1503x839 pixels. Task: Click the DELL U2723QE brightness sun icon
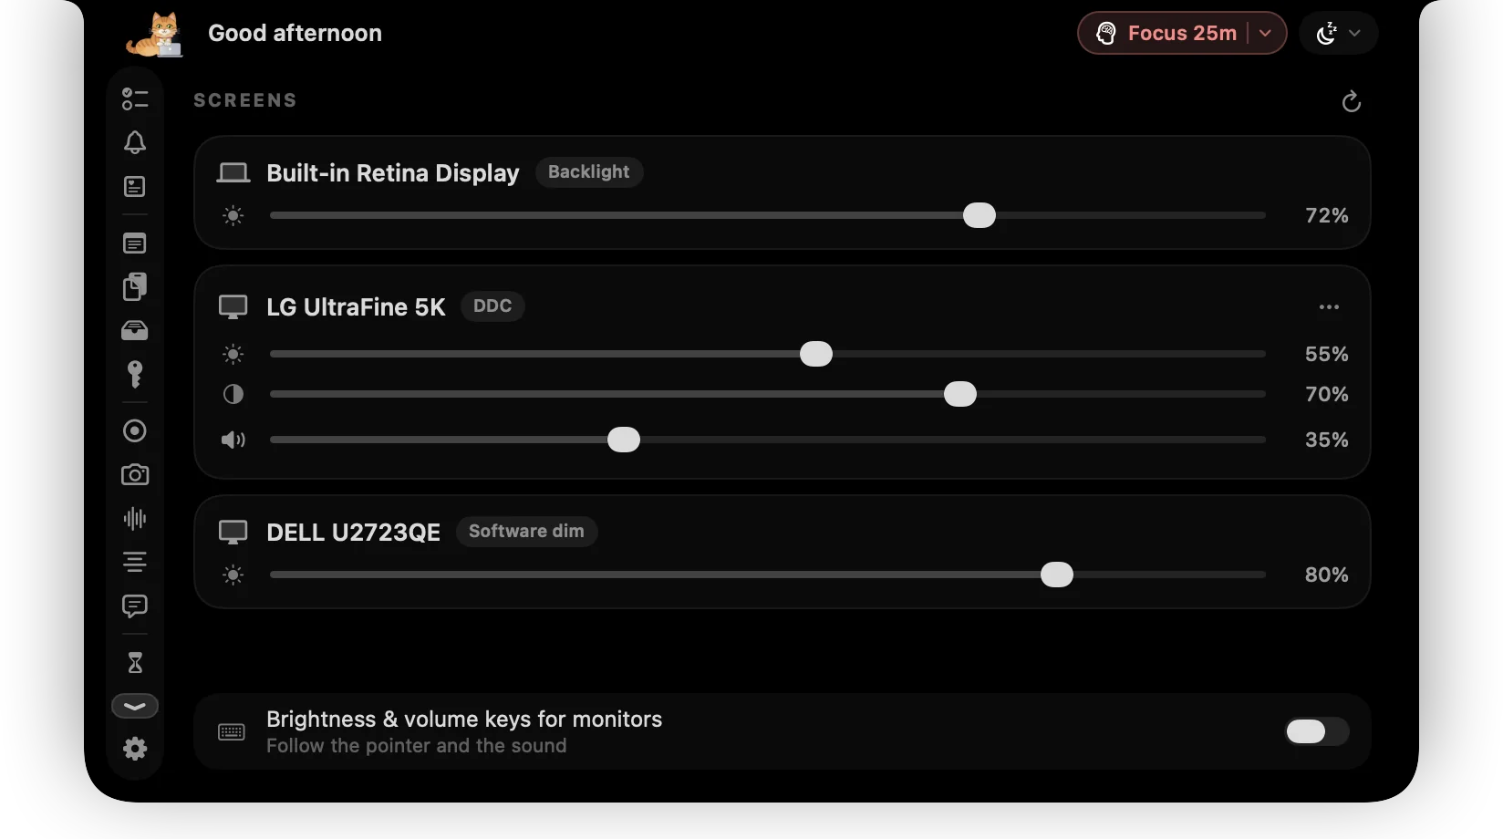pos(233,575)
